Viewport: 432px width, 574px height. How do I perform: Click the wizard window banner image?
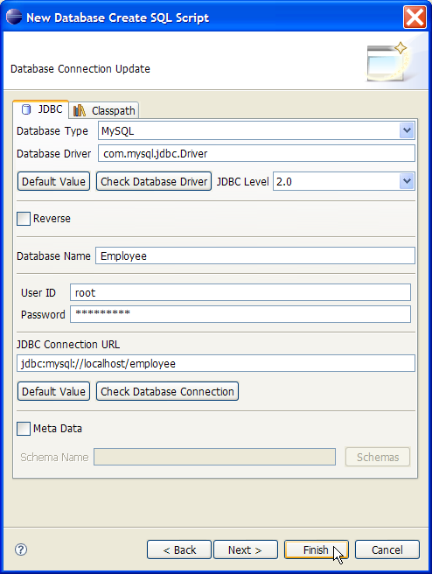(387, 61)
